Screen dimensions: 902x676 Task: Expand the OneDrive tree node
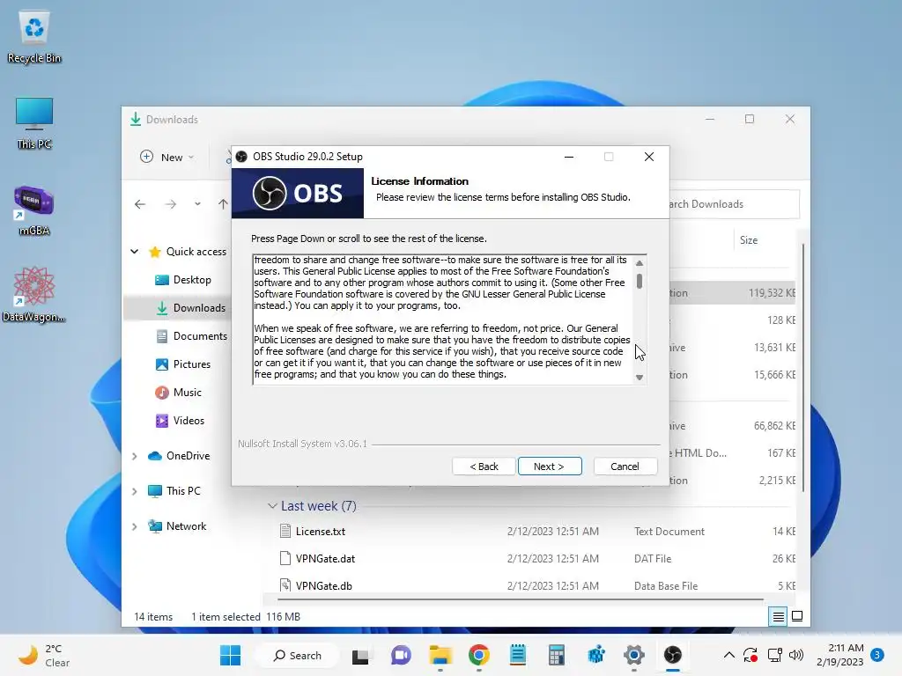pos(135,456)
